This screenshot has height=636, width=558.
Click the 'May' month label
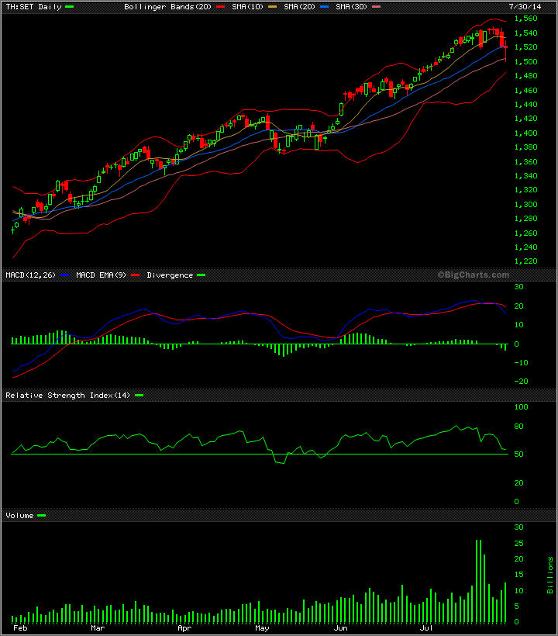pyautogui.click(x=262, y=628)
